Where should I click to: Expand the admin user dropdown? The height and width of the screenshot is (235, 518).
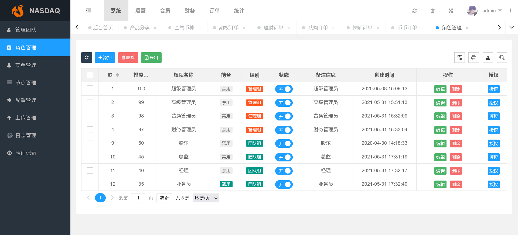pyautogui.click(x=492, y=11)
